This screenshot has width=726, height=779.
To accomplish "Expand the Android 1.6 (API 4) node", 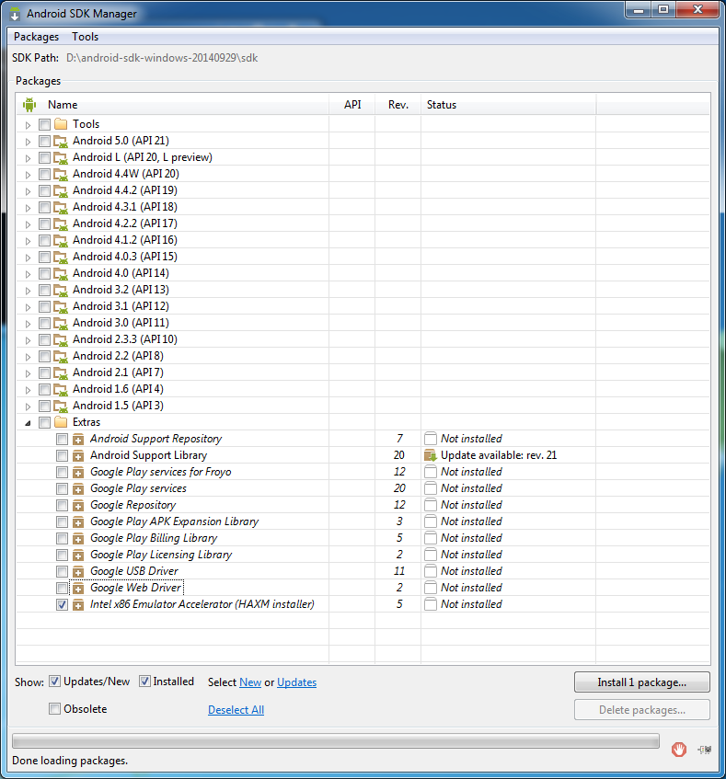I will (x=28, y=390).
